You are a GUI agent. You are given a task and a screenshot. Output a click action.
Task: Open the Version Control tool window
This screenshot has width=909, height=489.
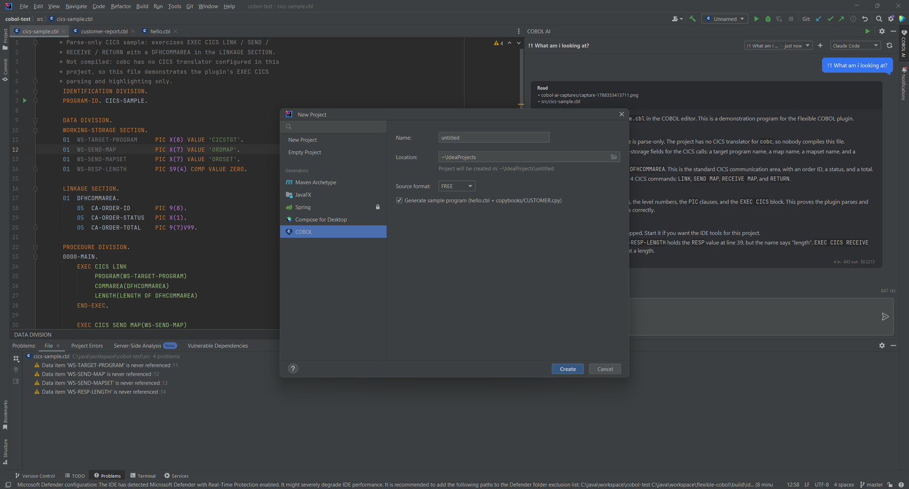tap(35, 476)
